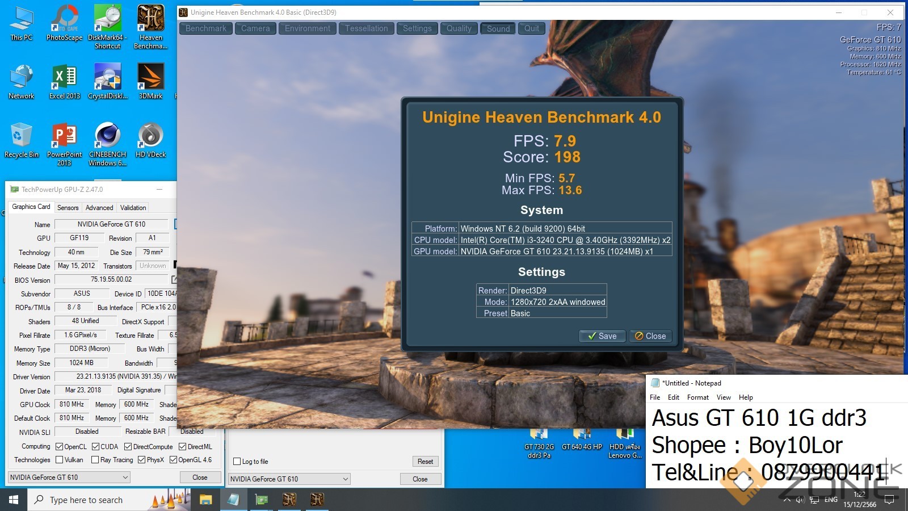Viewport: 908px width, 511px height.
Task: Open File Explorer from the taskbar
Action: tap(205, 500)
